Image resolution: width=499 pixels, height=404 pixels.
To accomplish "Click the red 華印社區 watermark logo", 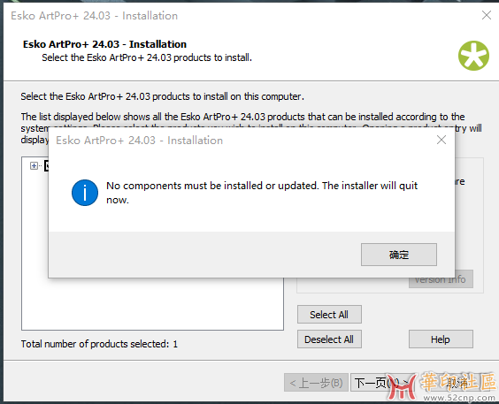I will [x=441, y=385].
